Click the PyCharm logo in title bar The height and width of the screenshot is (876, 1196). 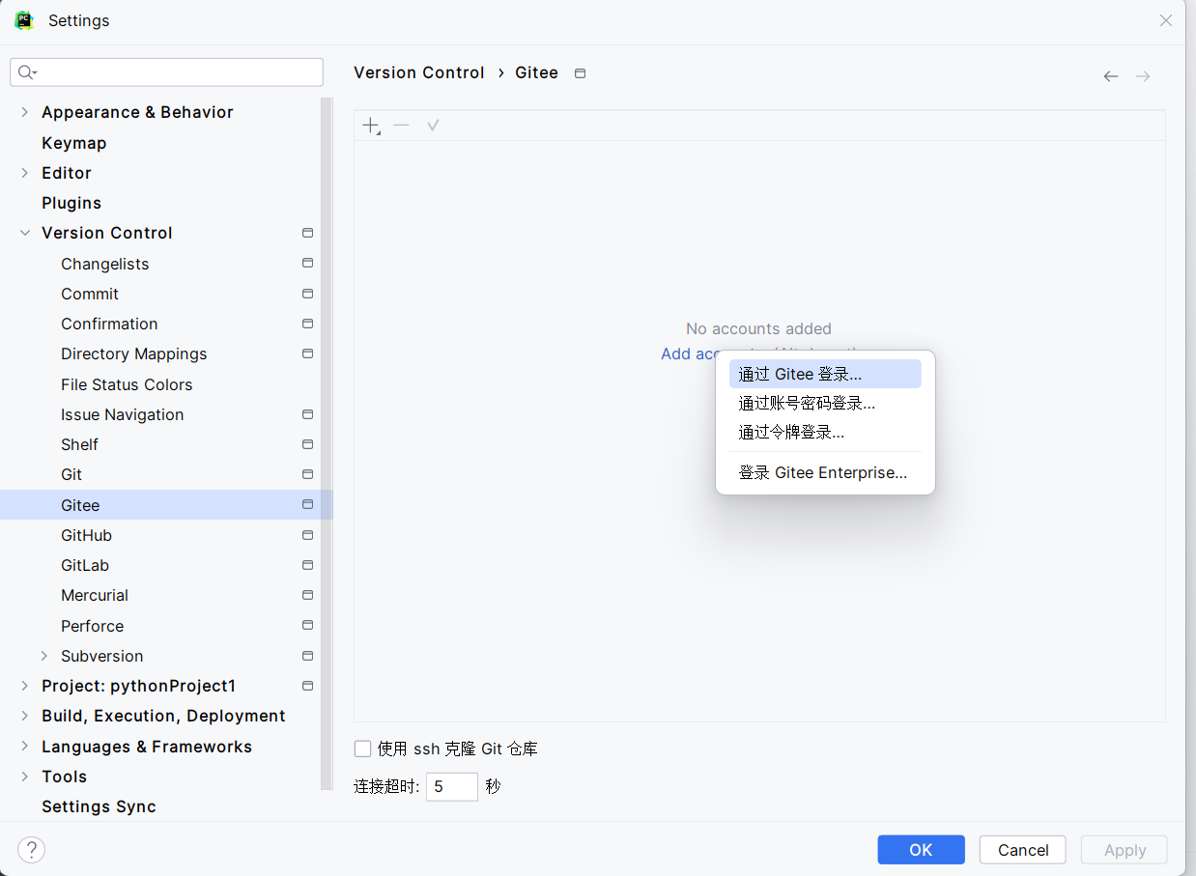click(x=24, y=20)
